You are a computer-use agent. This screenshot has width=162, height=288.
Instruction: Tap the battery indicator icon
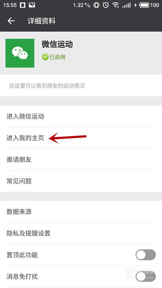pyautogui.click(x=145, y=5)
